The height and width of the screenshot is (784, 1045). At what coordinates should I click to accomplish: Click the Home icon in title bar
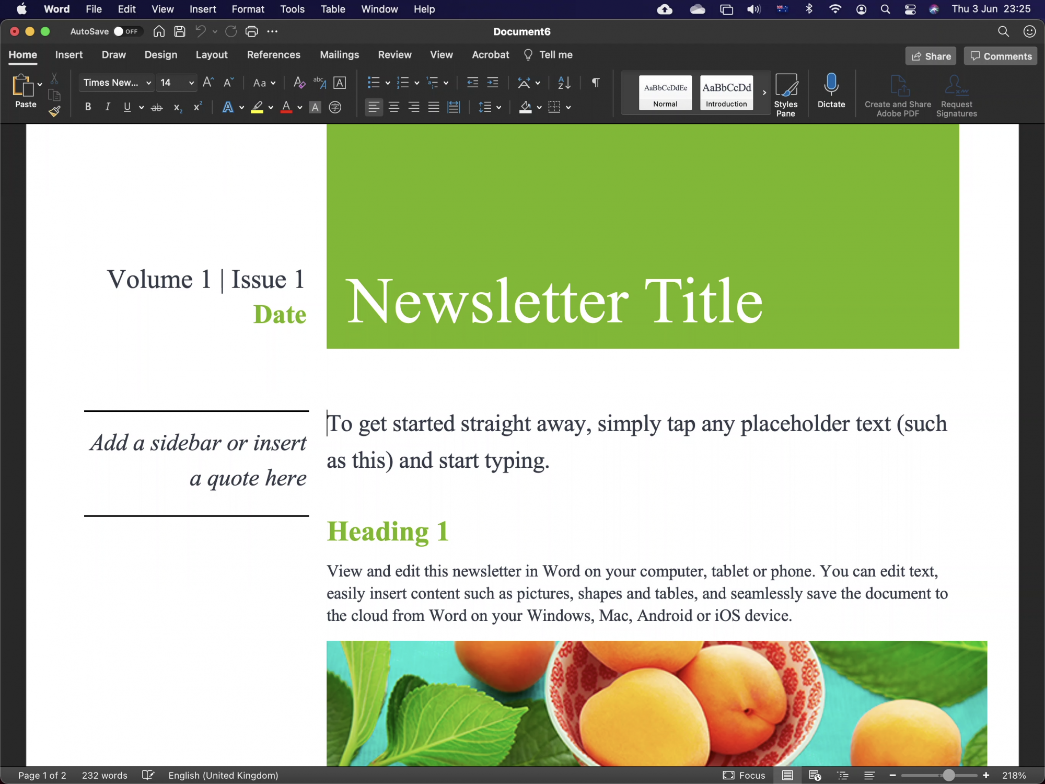tap(159, 31)
